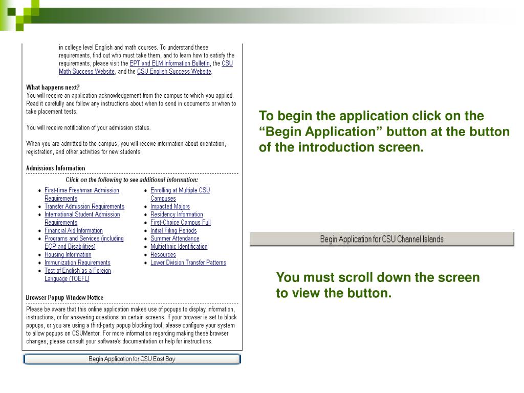Image resolution: width=524 pixels, height=393 pixels.
Task: Click 'You will receive notification of your admission status.'
Action: pyautogui.click(x=88, y=127)
